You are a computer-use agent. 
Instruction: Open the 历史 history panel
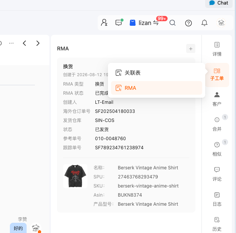[217, 224]
